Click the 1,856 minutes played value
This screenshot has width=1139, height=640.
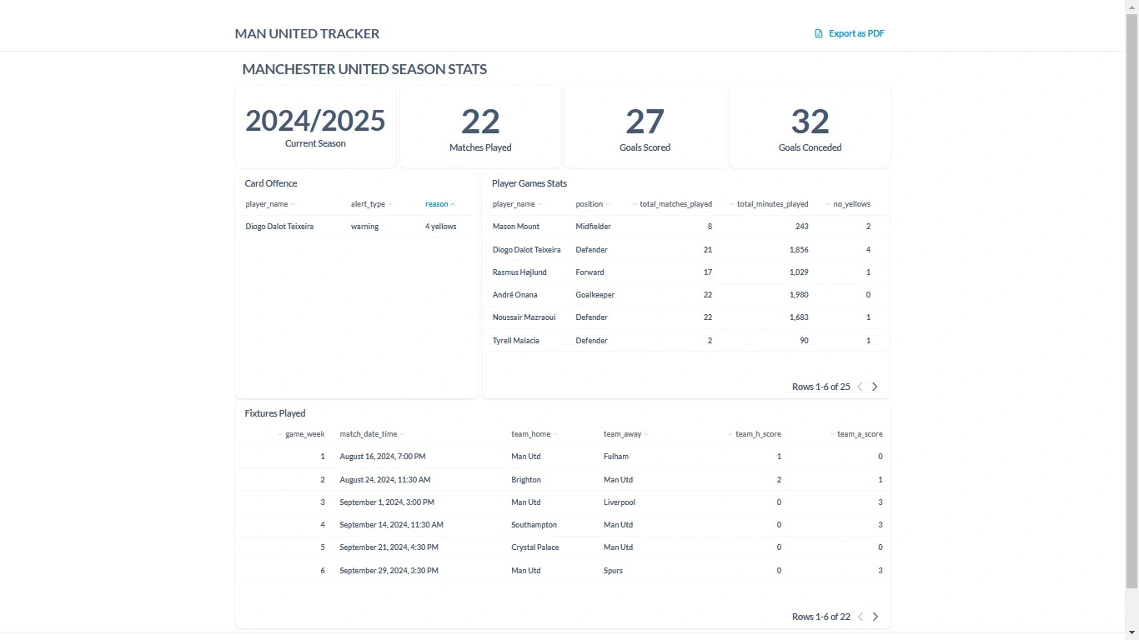(799, 250)
